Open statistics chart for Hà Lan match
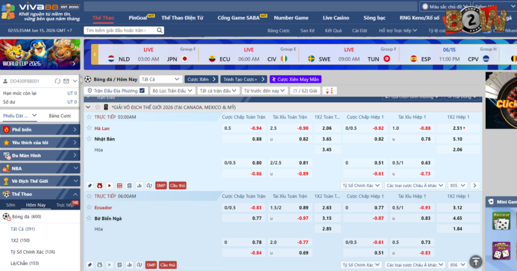 pos(139,185)
